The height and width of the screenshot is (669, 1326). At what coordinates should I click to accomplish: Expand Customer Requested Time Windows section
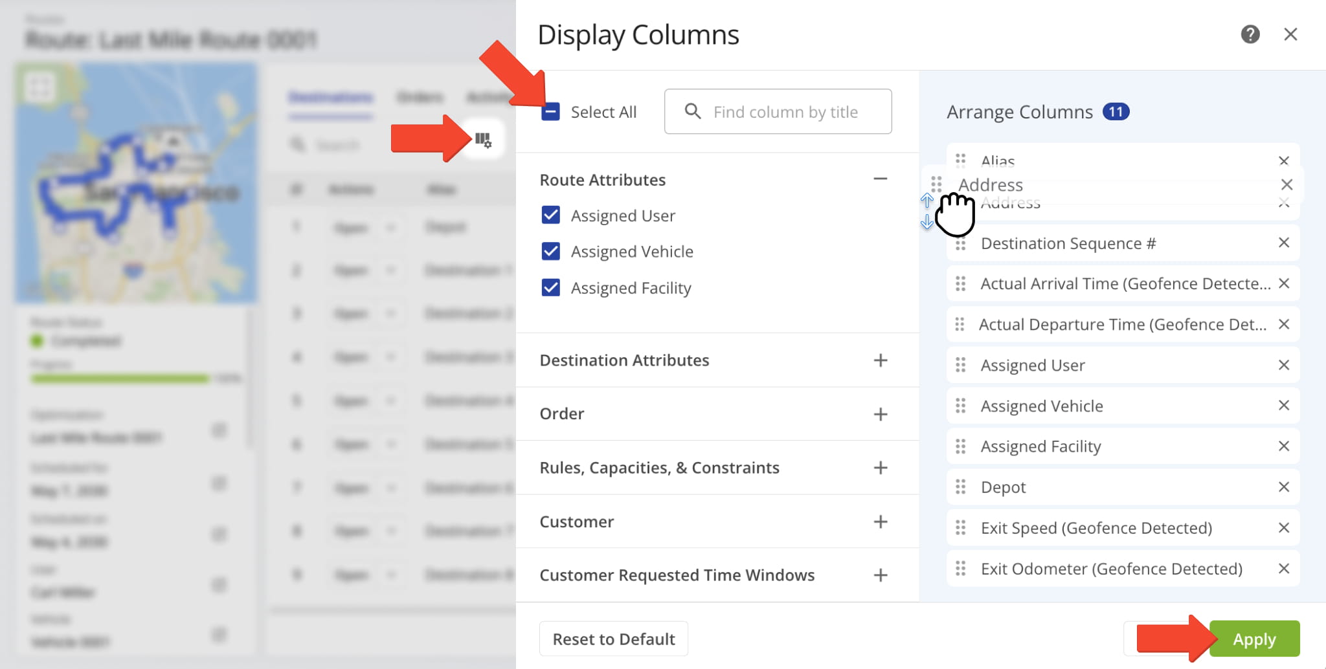coord(880,575)
